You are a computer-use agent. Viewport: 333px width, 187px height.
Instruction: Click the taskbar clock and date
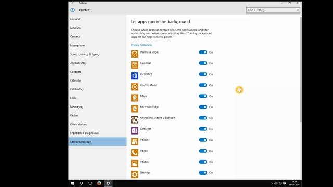pyautogui.click(x=294, y=183)
